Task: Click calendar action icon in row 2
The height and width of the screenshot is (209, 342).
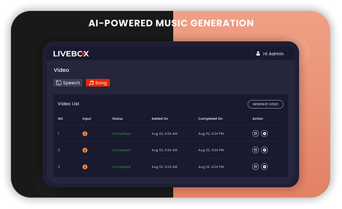Action: (256, 150)
